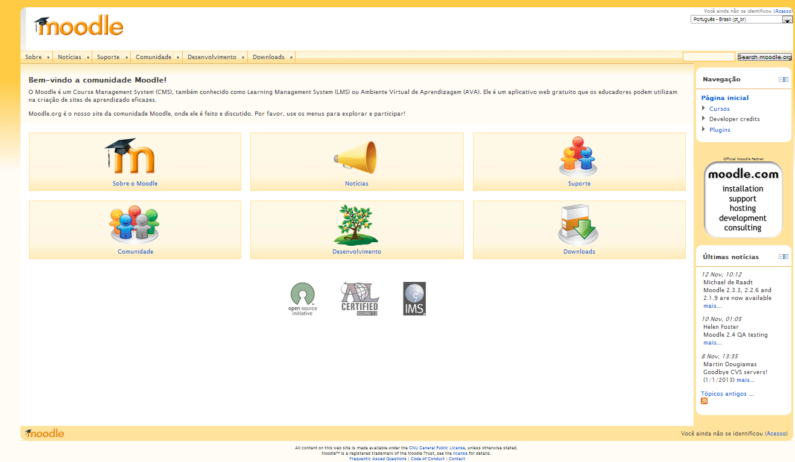Open the Suporte menu in the nav bar
Viewport: 795px width, 462px height.
point(112,57)
